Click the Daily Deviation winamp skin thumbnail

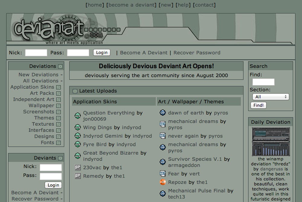270,141
